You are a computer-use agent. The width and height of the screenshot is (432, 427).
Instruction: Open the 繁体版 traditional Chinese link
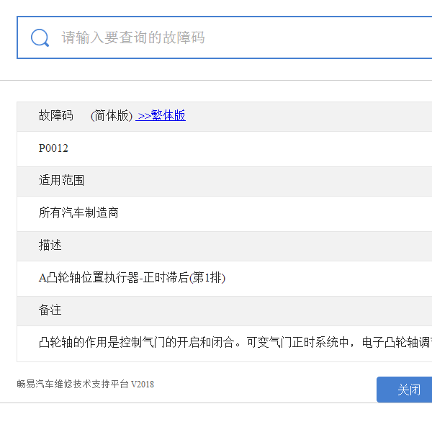coord(161,115)
